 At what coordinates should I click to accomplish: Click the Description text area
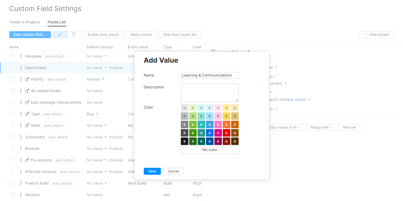tap(209, 92)
